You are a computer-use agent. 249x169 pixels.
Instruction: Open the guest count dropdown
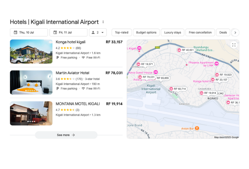pos(98,32)
